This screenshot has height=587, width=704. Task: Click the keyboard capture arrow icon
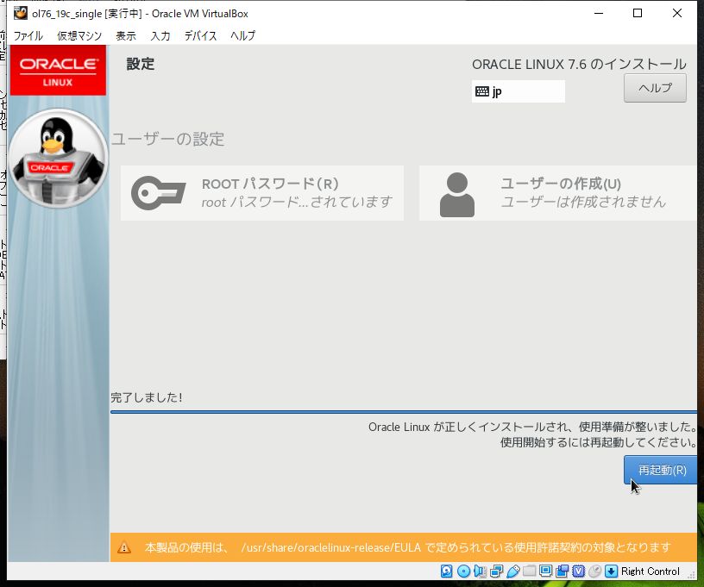coord(611,571)
